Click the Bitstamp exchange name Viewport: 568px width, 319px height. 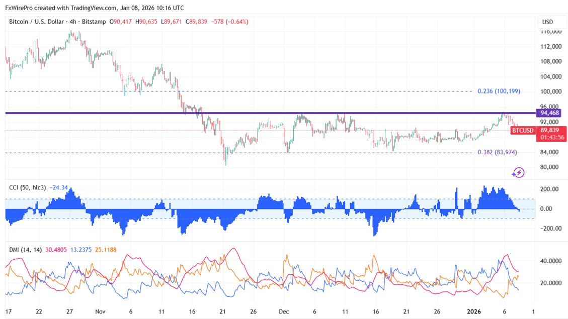click(94, 22)
